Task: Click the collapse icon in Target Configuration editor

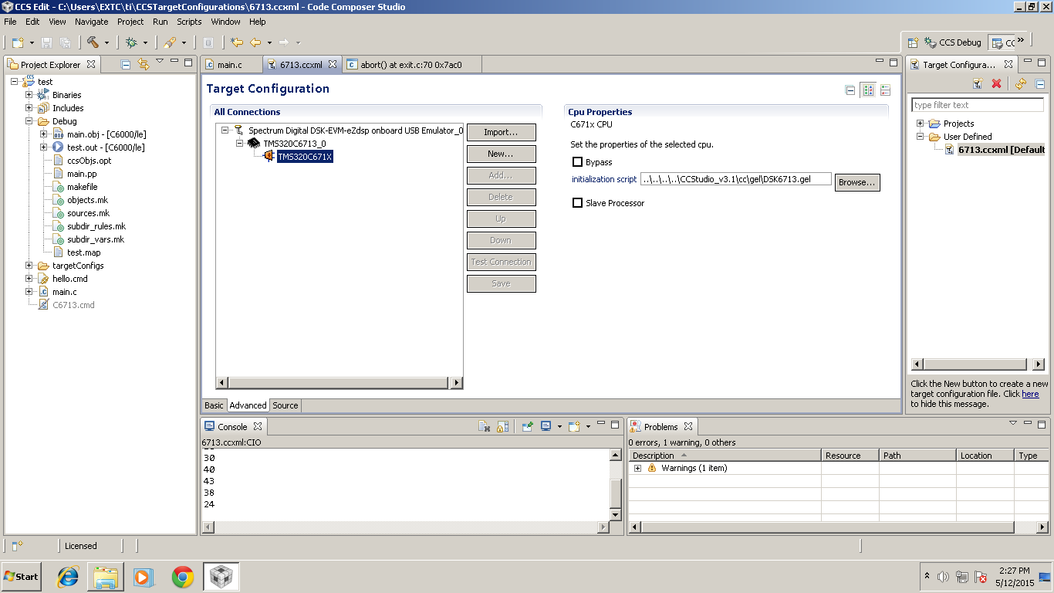Action: coord(850,90)
